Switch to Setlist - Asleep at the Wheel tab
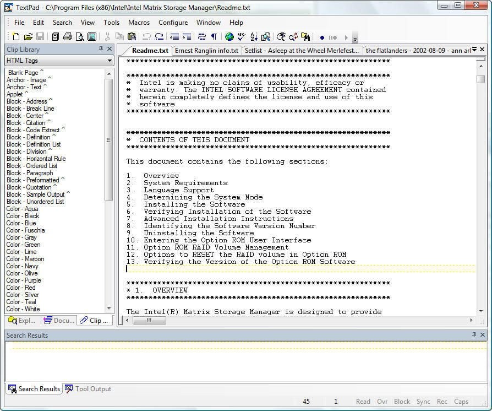Screen dimensions: 492x411 (302, 51)
